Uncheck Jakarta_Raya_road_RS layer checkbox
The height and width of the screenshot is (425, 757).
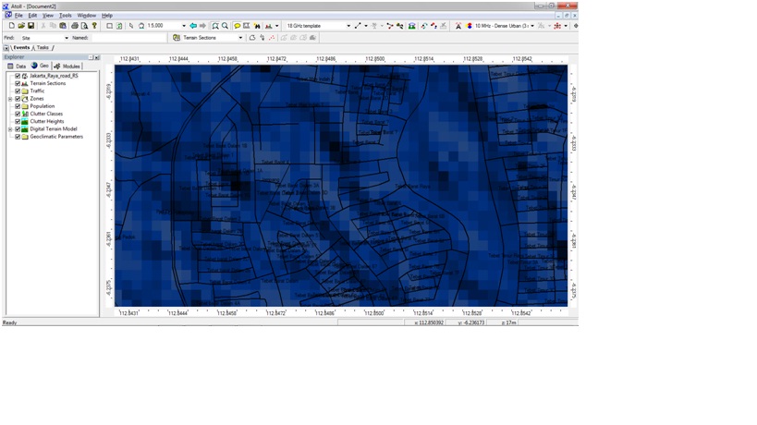click(18, 76)
